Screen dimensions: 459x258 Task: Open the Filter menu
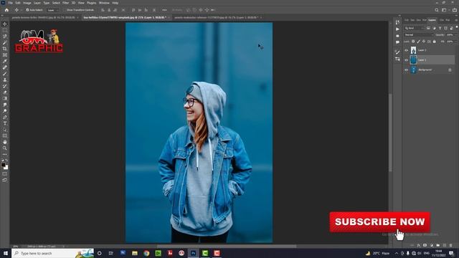[x=65, y=3]
